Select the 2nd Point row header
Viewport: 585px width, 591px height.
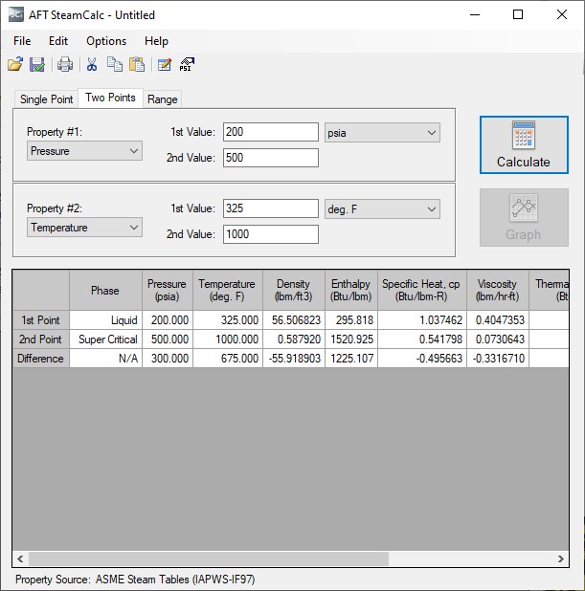coord(41,339)
